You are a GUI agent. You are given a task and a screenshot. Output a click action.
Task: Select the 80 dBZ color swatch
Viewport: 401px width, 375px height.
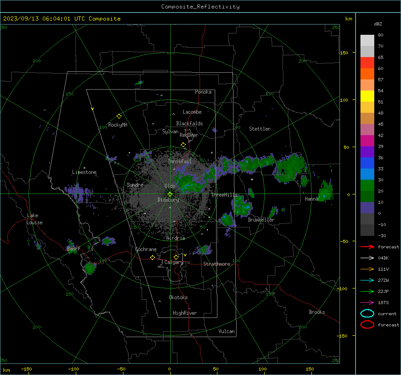[x=367, y=40]
